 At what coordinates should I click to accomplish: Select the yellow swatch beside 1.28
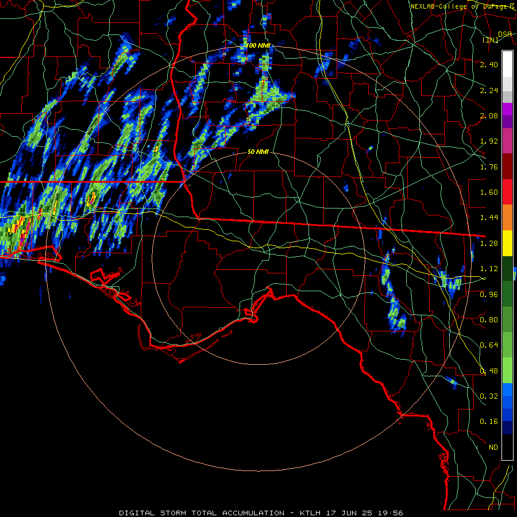pos(507,243)
